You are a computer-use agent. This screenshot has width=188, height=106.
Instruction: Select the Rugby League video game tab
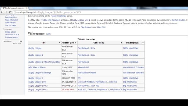tap(14, 8)
